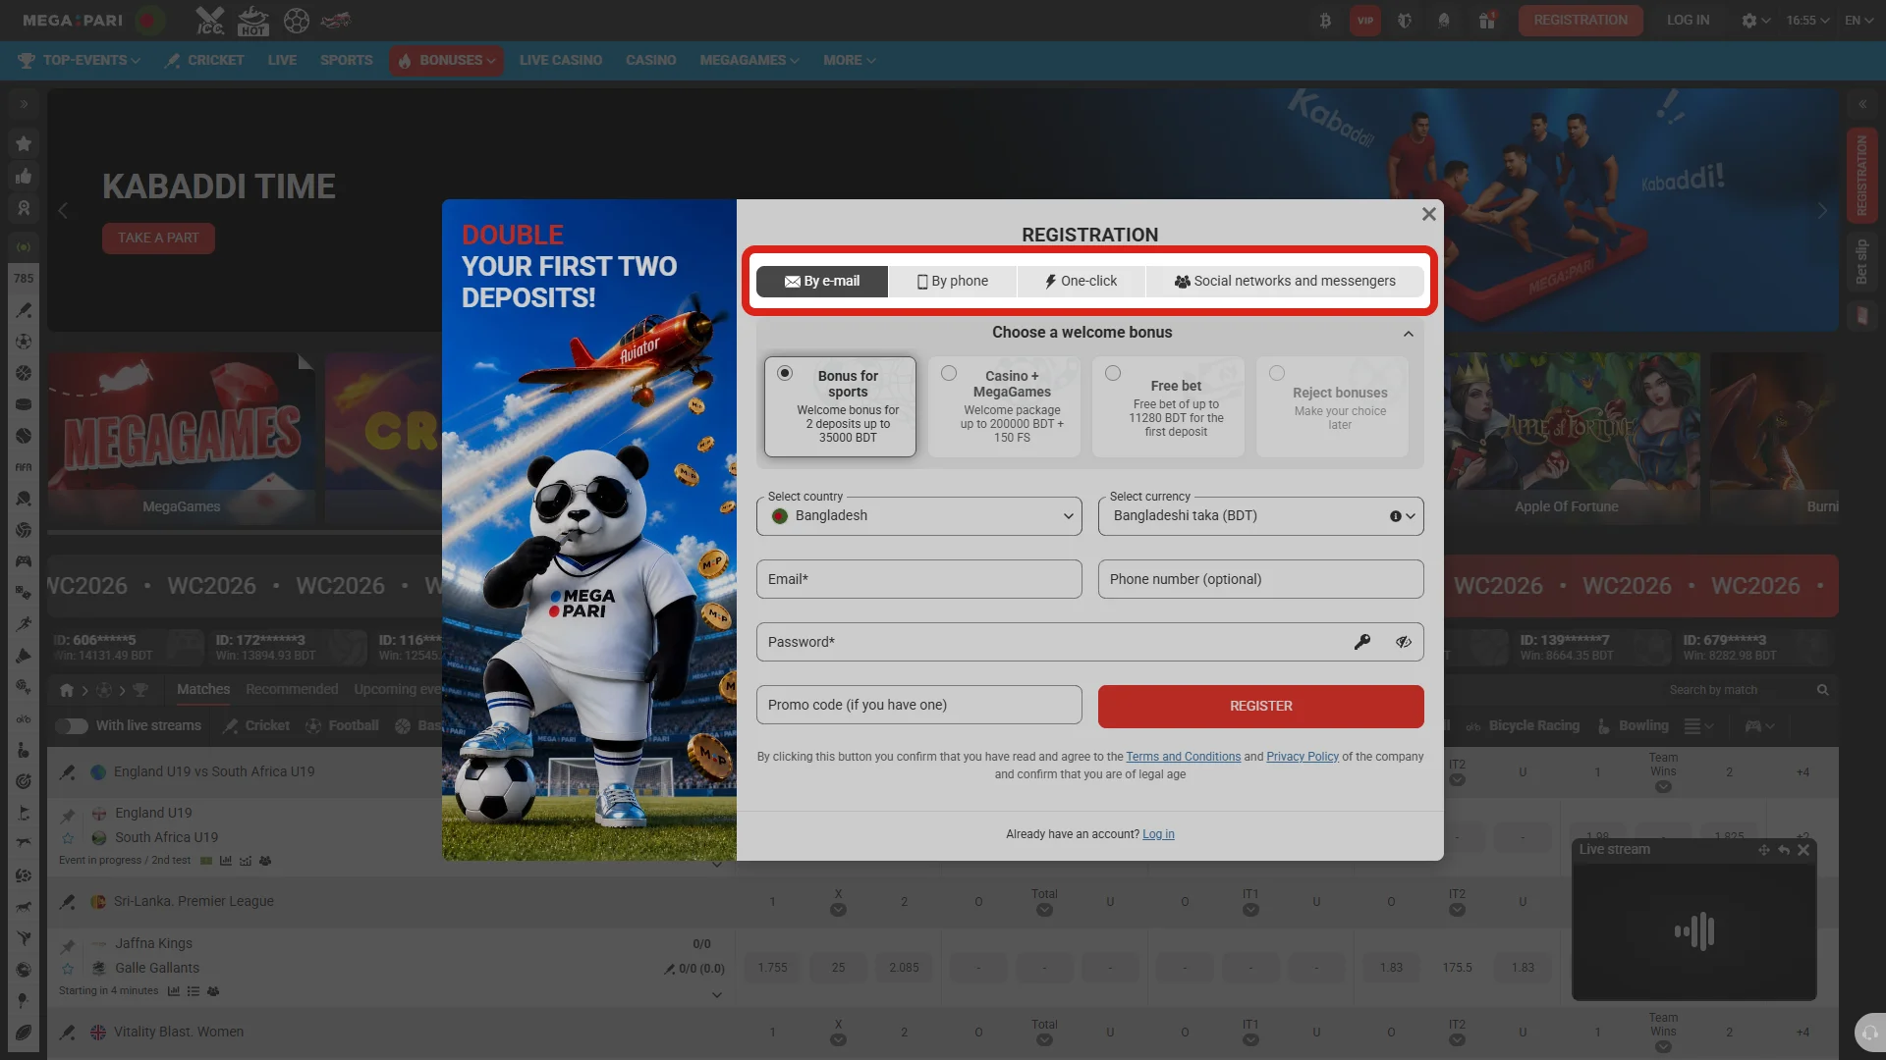1886x1060 pixels.
Task: Click the red REGISTER button
Action: point(1261,707)
